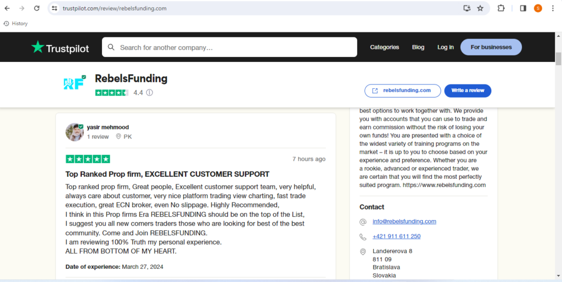Viewport: 562px width, 282px height.
Task: Click the address bar URL
Action: tap(114, 8)
